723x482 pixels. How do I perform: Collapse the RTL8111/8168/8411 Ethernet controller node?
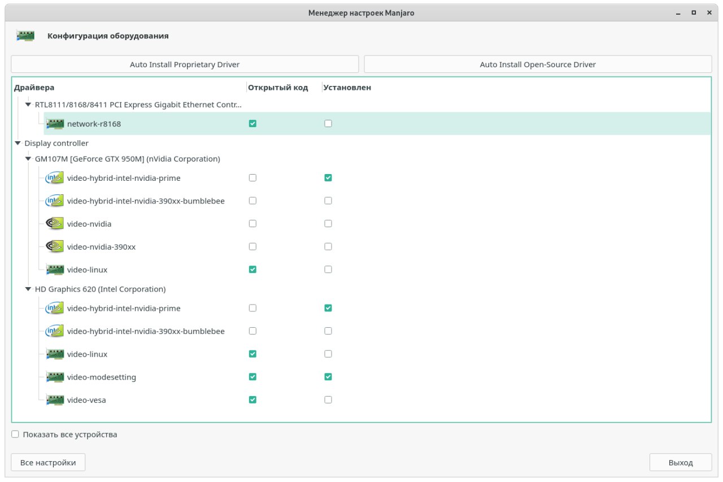tap(28, 105)
